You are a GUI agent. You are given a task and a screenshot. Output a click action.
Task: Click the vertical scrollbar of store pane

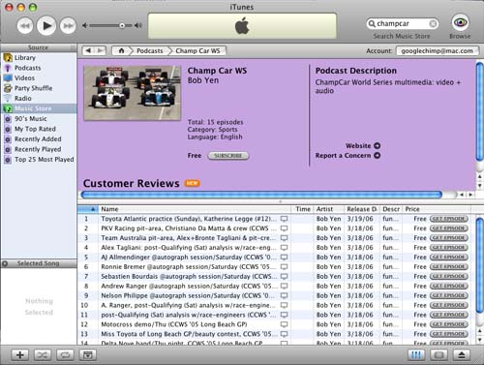(479, 111)
